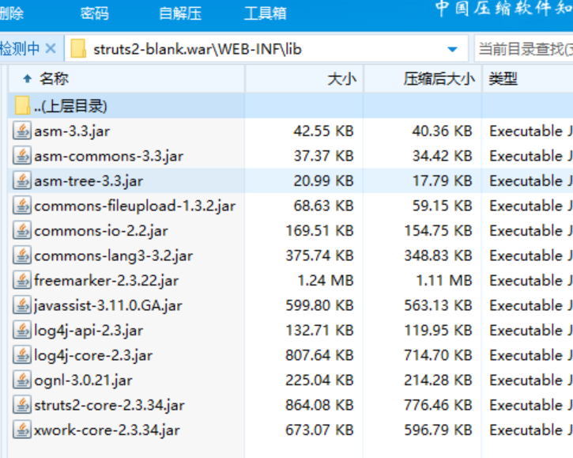Close the 检测中 tab
The image size is (573, 458).
click(51, 48)
